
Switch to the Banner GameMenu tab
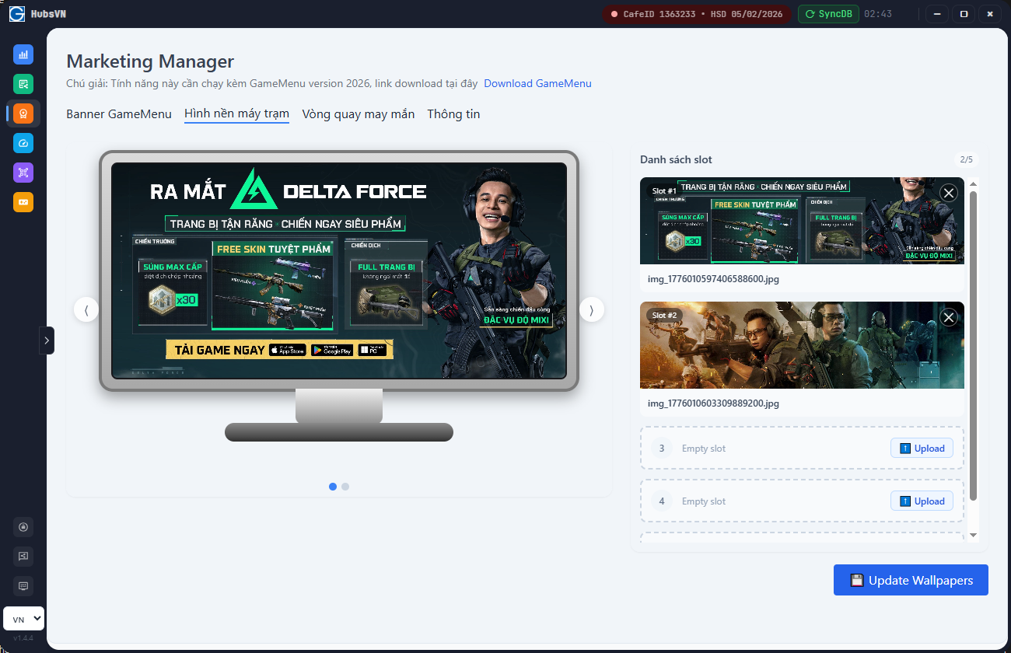(119, 114)
